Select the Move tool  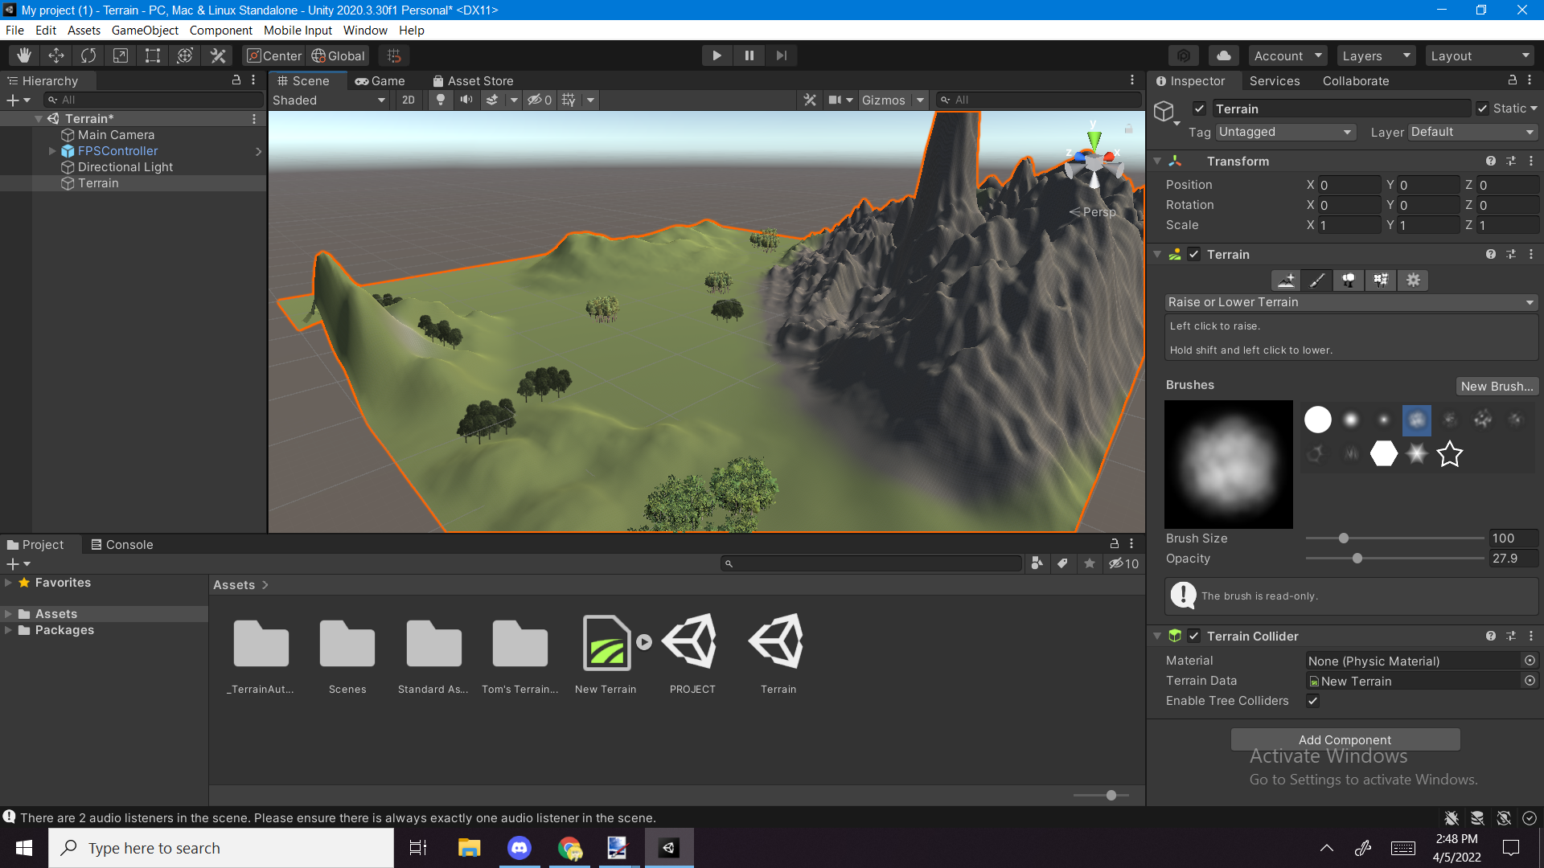point(56,55)
